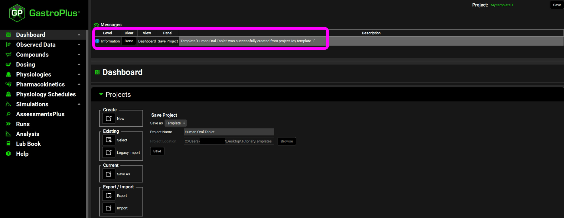564x218 pixels.
Task: Open Lab Book in sidebar
Action: coord(28,144)
